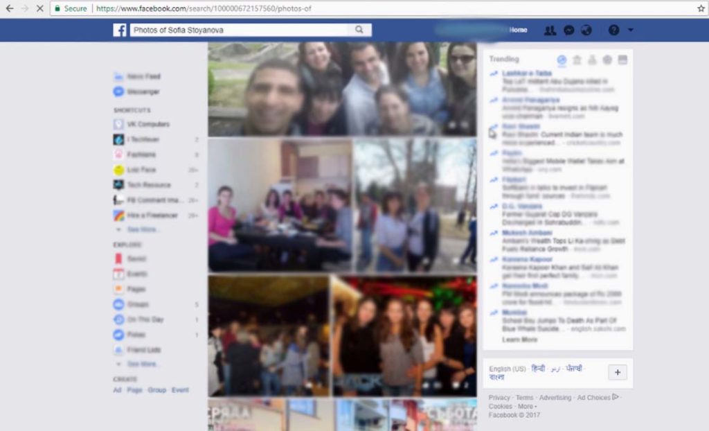The image size is (709, 431).
Task: Open the nightclub girls group photo
Action: coord(404,336)
